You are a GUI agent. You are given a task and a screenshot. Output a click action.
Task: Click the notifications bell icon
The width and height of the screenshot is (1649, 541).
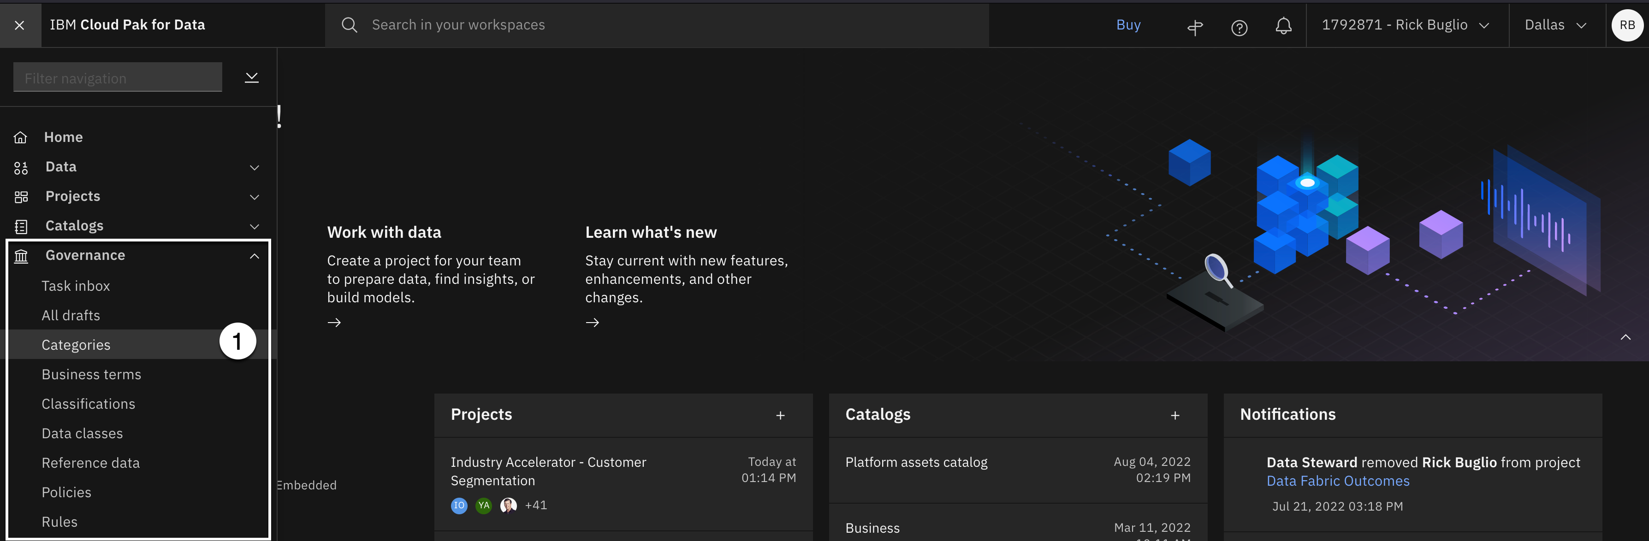pos(1283,26)
